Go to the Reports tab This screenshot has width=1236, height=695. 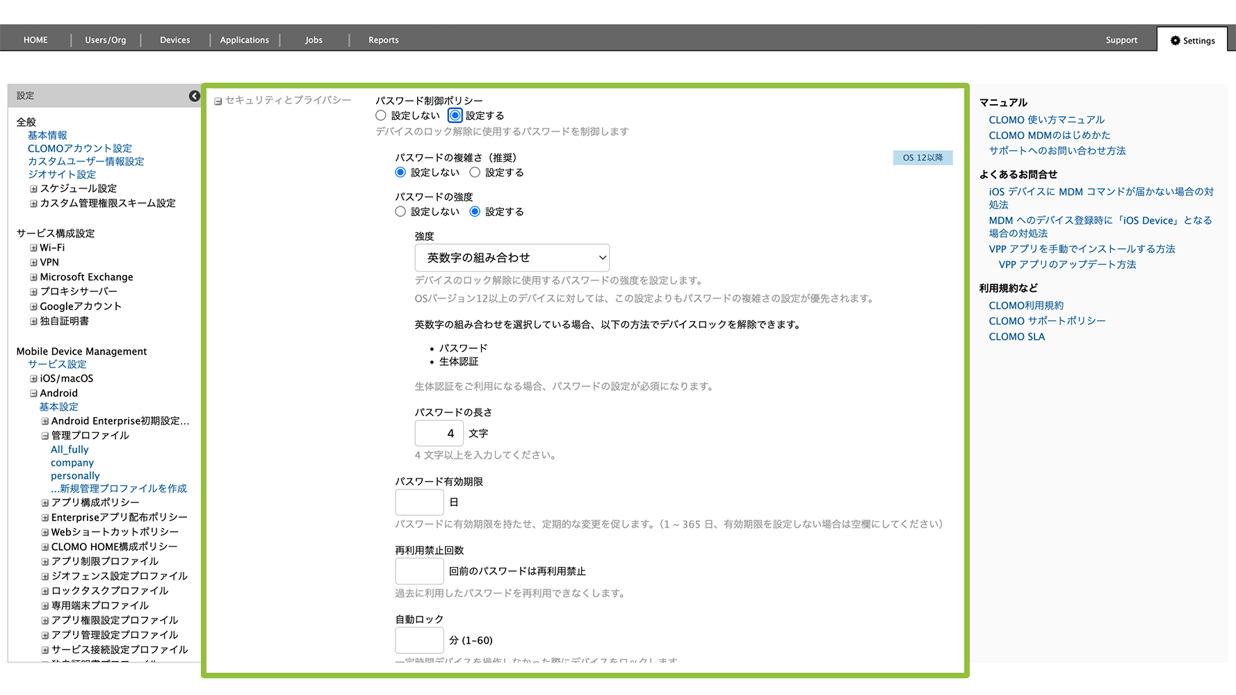[383, 40]
